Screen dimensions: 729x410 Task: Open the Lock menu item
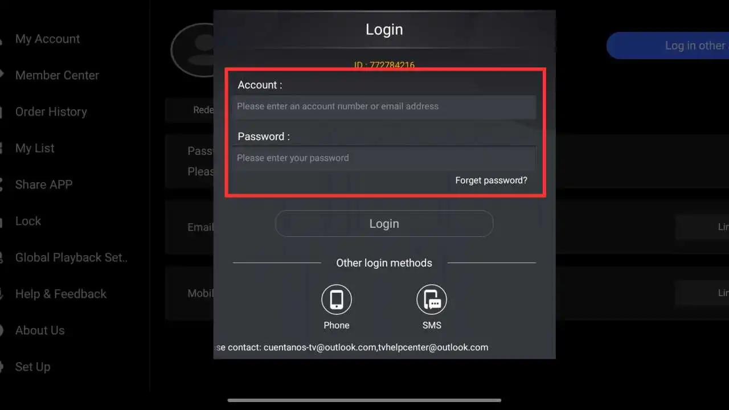pos(28,221)
